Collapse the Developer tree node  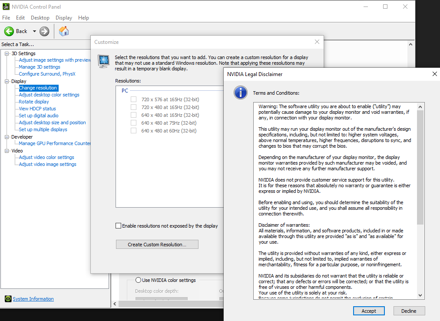coord(7,137)
